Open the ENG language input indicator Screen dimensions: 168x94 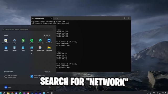[x=154, y=93]
